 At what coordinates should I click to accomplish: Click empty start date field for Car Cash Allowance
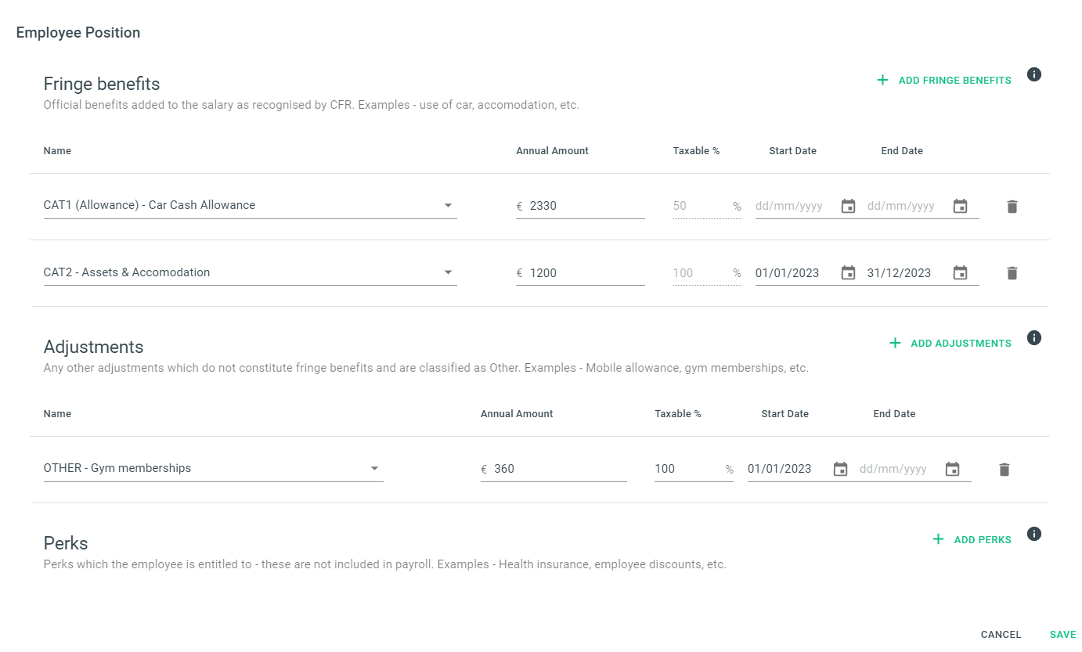(x=790, y=207)
